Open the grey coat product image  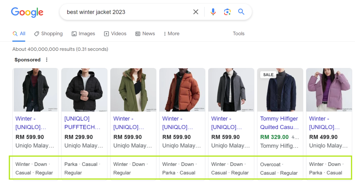click(x=231, y=90)
